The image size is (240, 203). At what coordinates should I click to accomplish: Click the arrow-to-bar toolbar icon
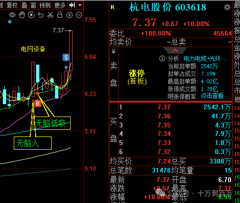tap(72, 5)
